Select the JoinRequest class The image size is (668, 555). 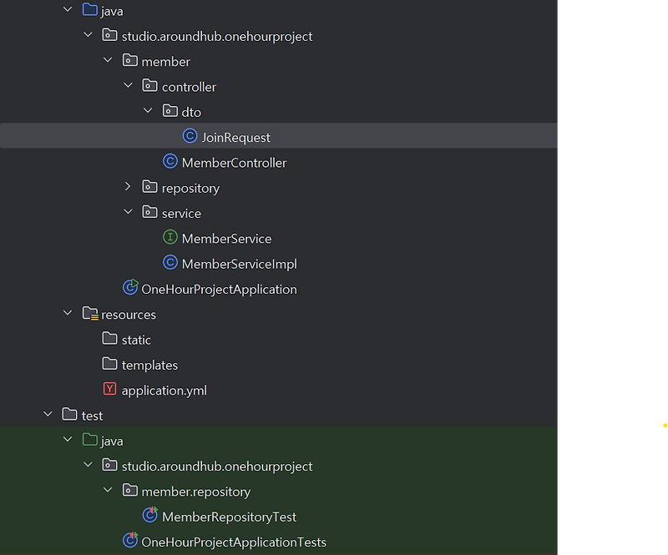(235, 138)
